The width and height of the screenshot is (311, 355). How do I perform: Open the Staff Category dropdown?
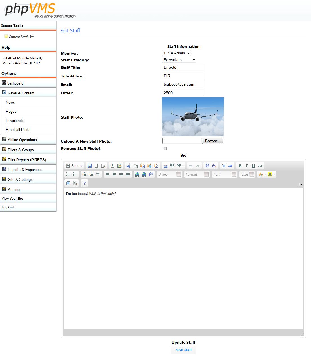(179, 60)
